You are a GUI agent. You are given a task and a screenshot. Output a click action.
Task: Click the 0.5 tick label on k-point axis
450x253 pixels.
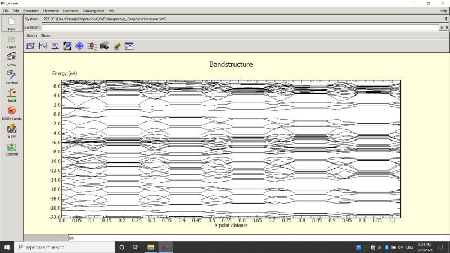tap(212, 220)
